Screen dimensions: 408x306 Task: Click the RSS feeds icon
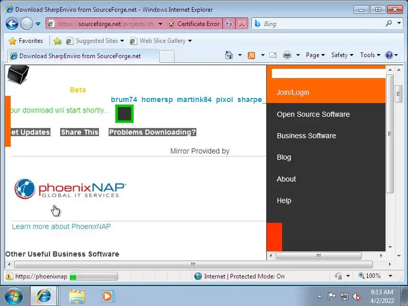(x=251, y=55)
